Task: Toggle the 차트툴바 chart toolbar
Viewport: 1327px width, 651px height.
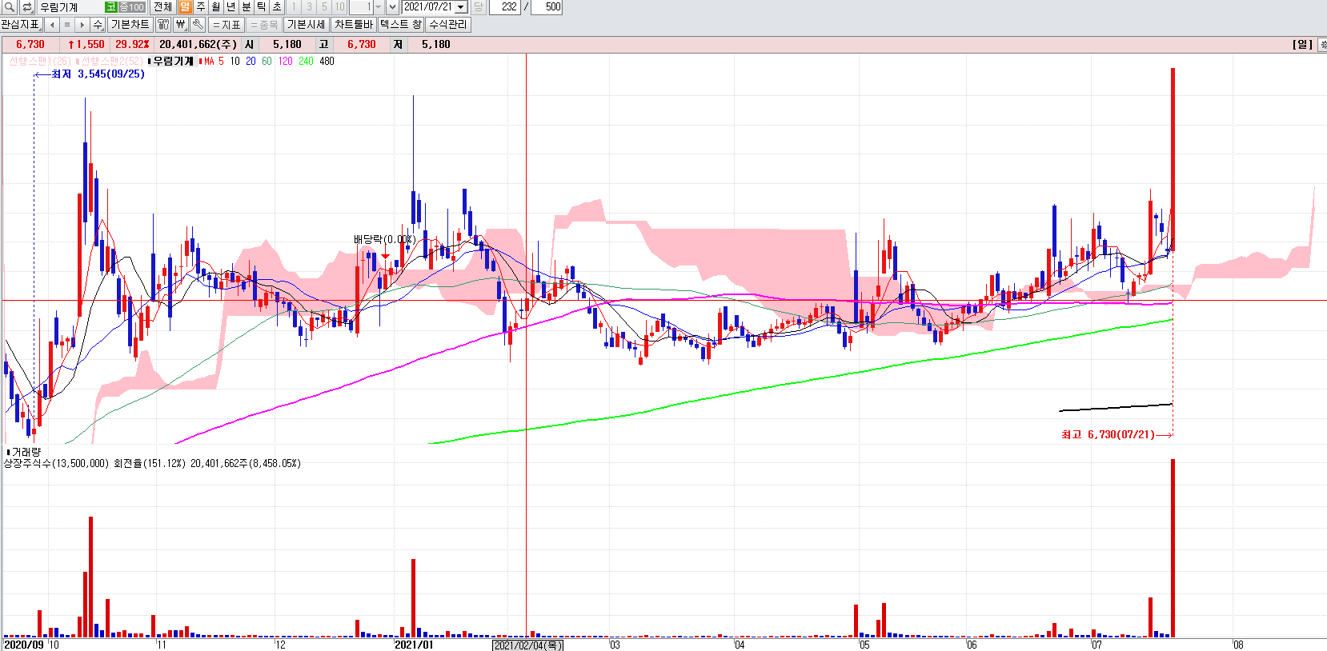Action: [x=354, y=25]
